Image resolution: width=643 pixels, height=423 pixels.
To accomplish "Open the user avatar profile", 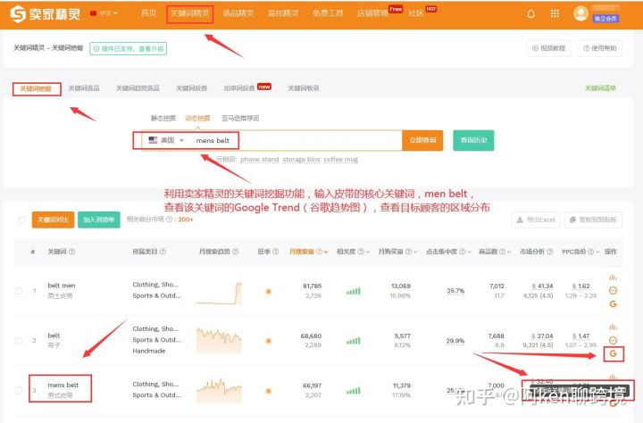I will click(x=580, y=13).
